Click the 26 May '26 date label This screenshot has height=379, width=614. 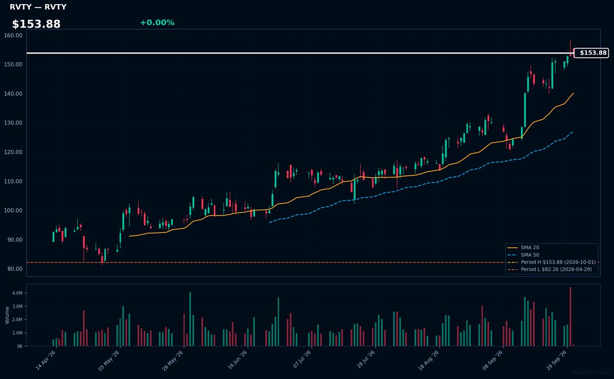pyautogui.click(x=172, y=360)
